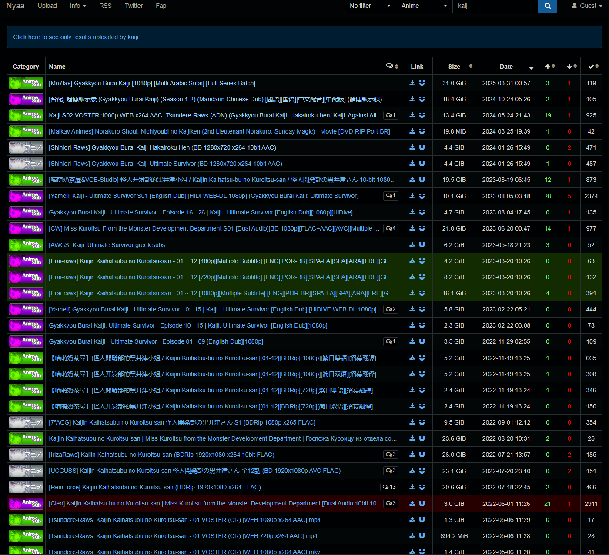Sort the table by Size

point(455,67)
